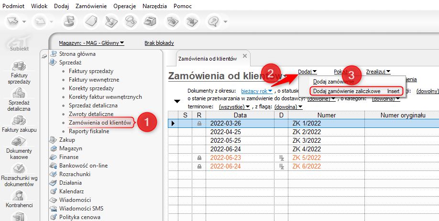Choose Dodaj zamówienie zaliczkowe from the menu

click(x=347, y=91)
